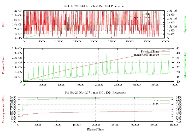The width and height of the screenshot is (188, 131).
Task: Click the 'ElapsedTime' x-axis label
Action: tap(96, 129)
